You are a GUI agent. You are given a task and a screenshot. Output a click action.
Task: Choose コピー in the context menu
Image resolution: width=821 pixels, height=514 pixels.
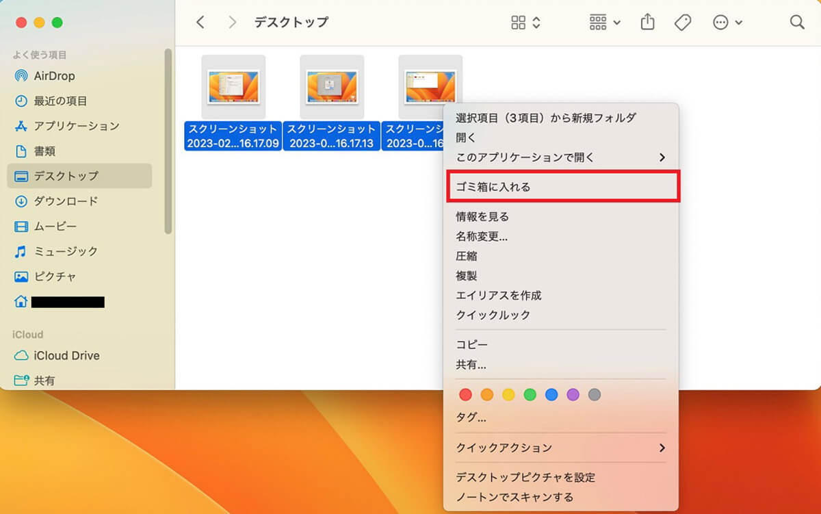[561, 344]
